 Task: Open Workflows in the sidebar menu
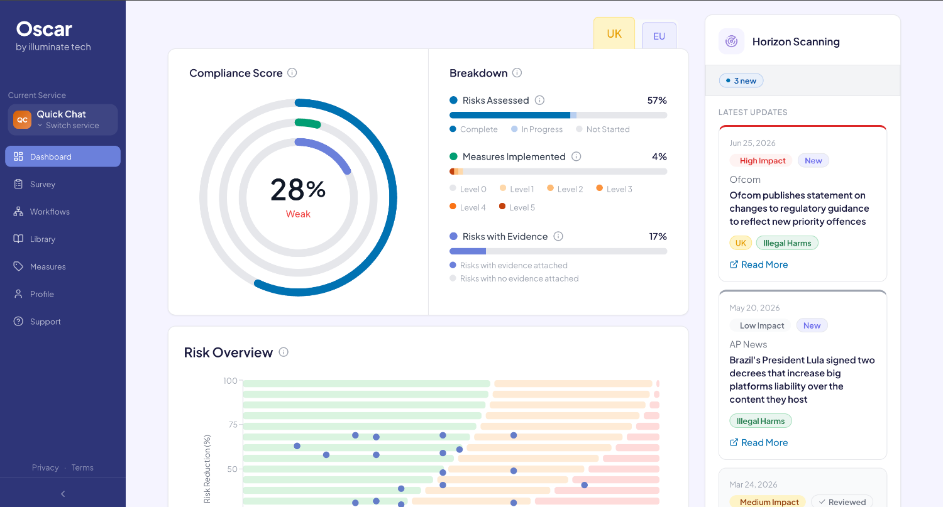[63, 212]
